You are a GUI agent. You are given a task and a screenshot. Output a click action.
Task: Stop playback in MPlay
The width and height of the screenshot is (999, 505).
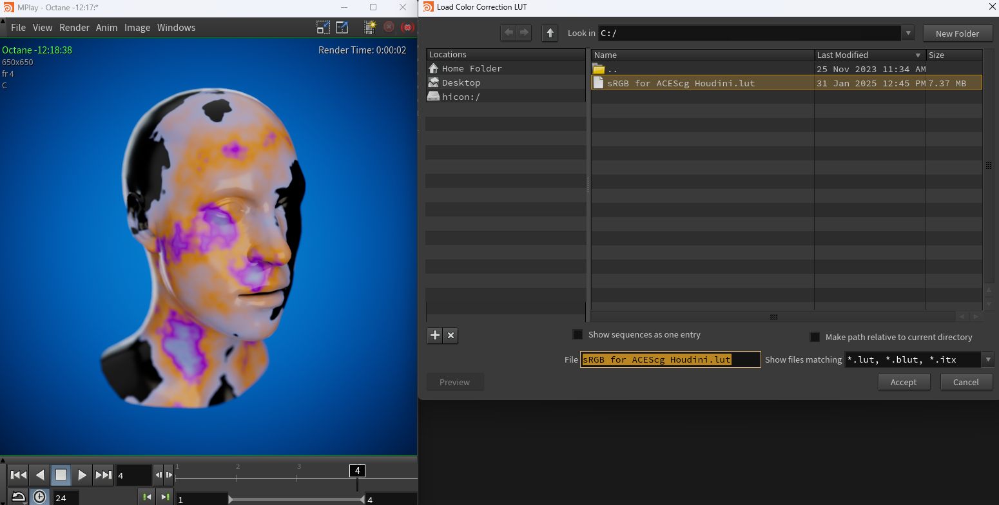pyautogui.click(x=61, y=475)
